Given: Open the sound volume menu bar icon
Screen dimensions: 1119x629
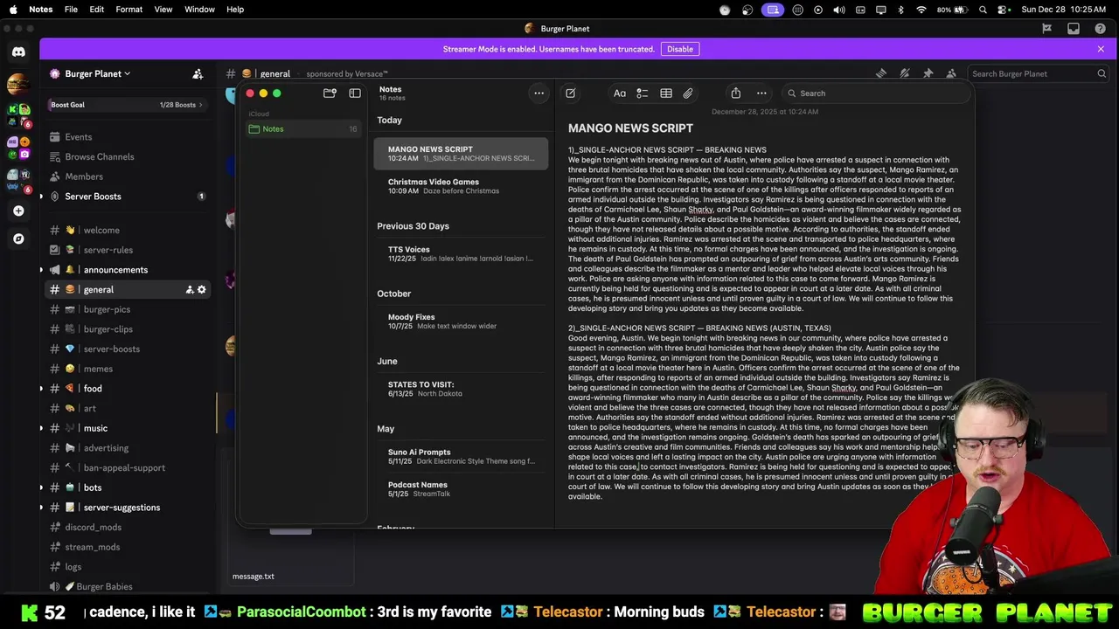Looking at the screenshot, I should point(839,10).
